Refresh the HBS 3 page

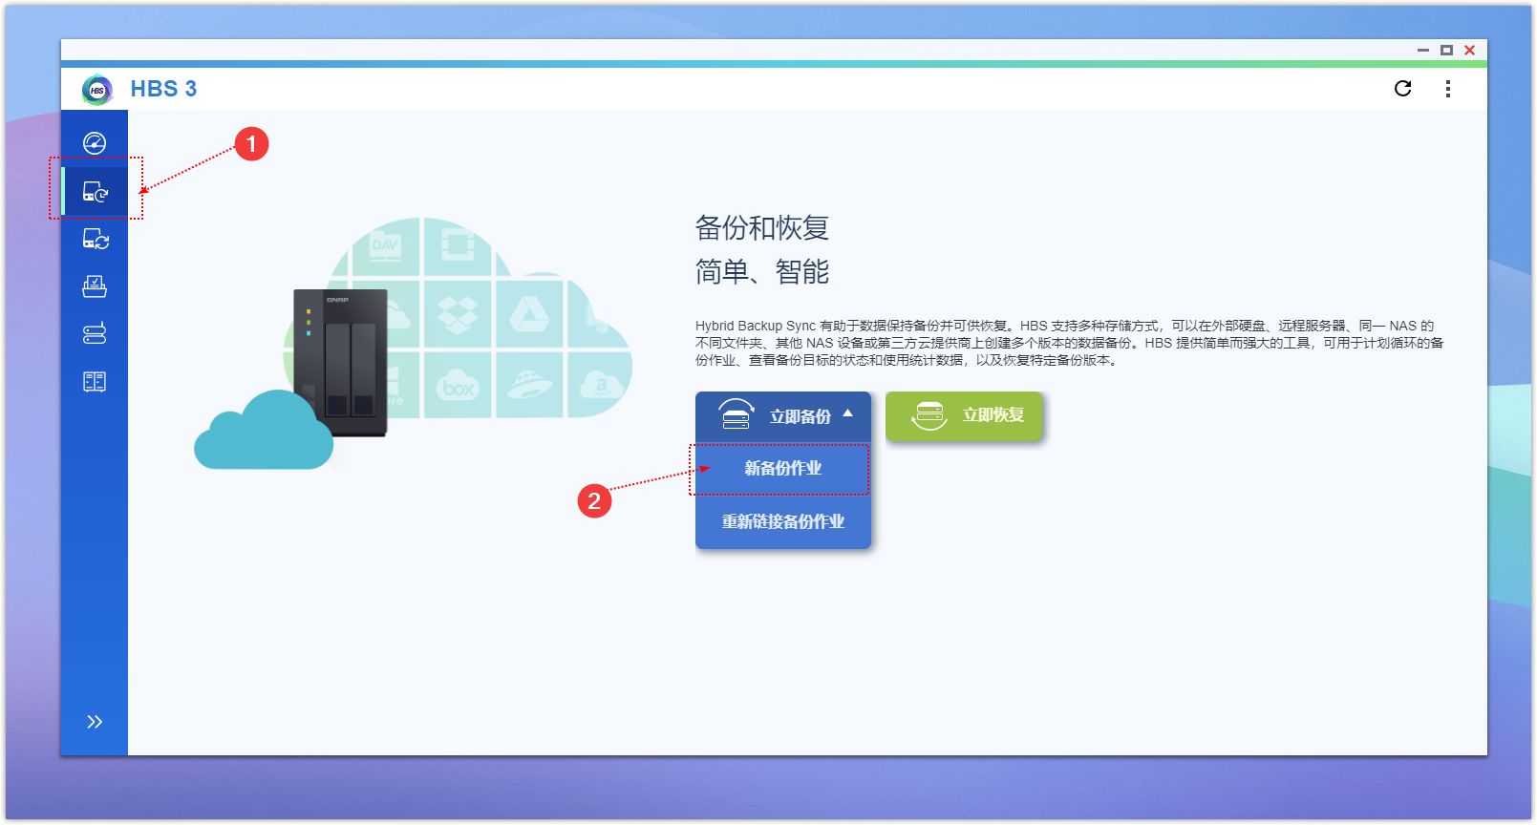1402,89
